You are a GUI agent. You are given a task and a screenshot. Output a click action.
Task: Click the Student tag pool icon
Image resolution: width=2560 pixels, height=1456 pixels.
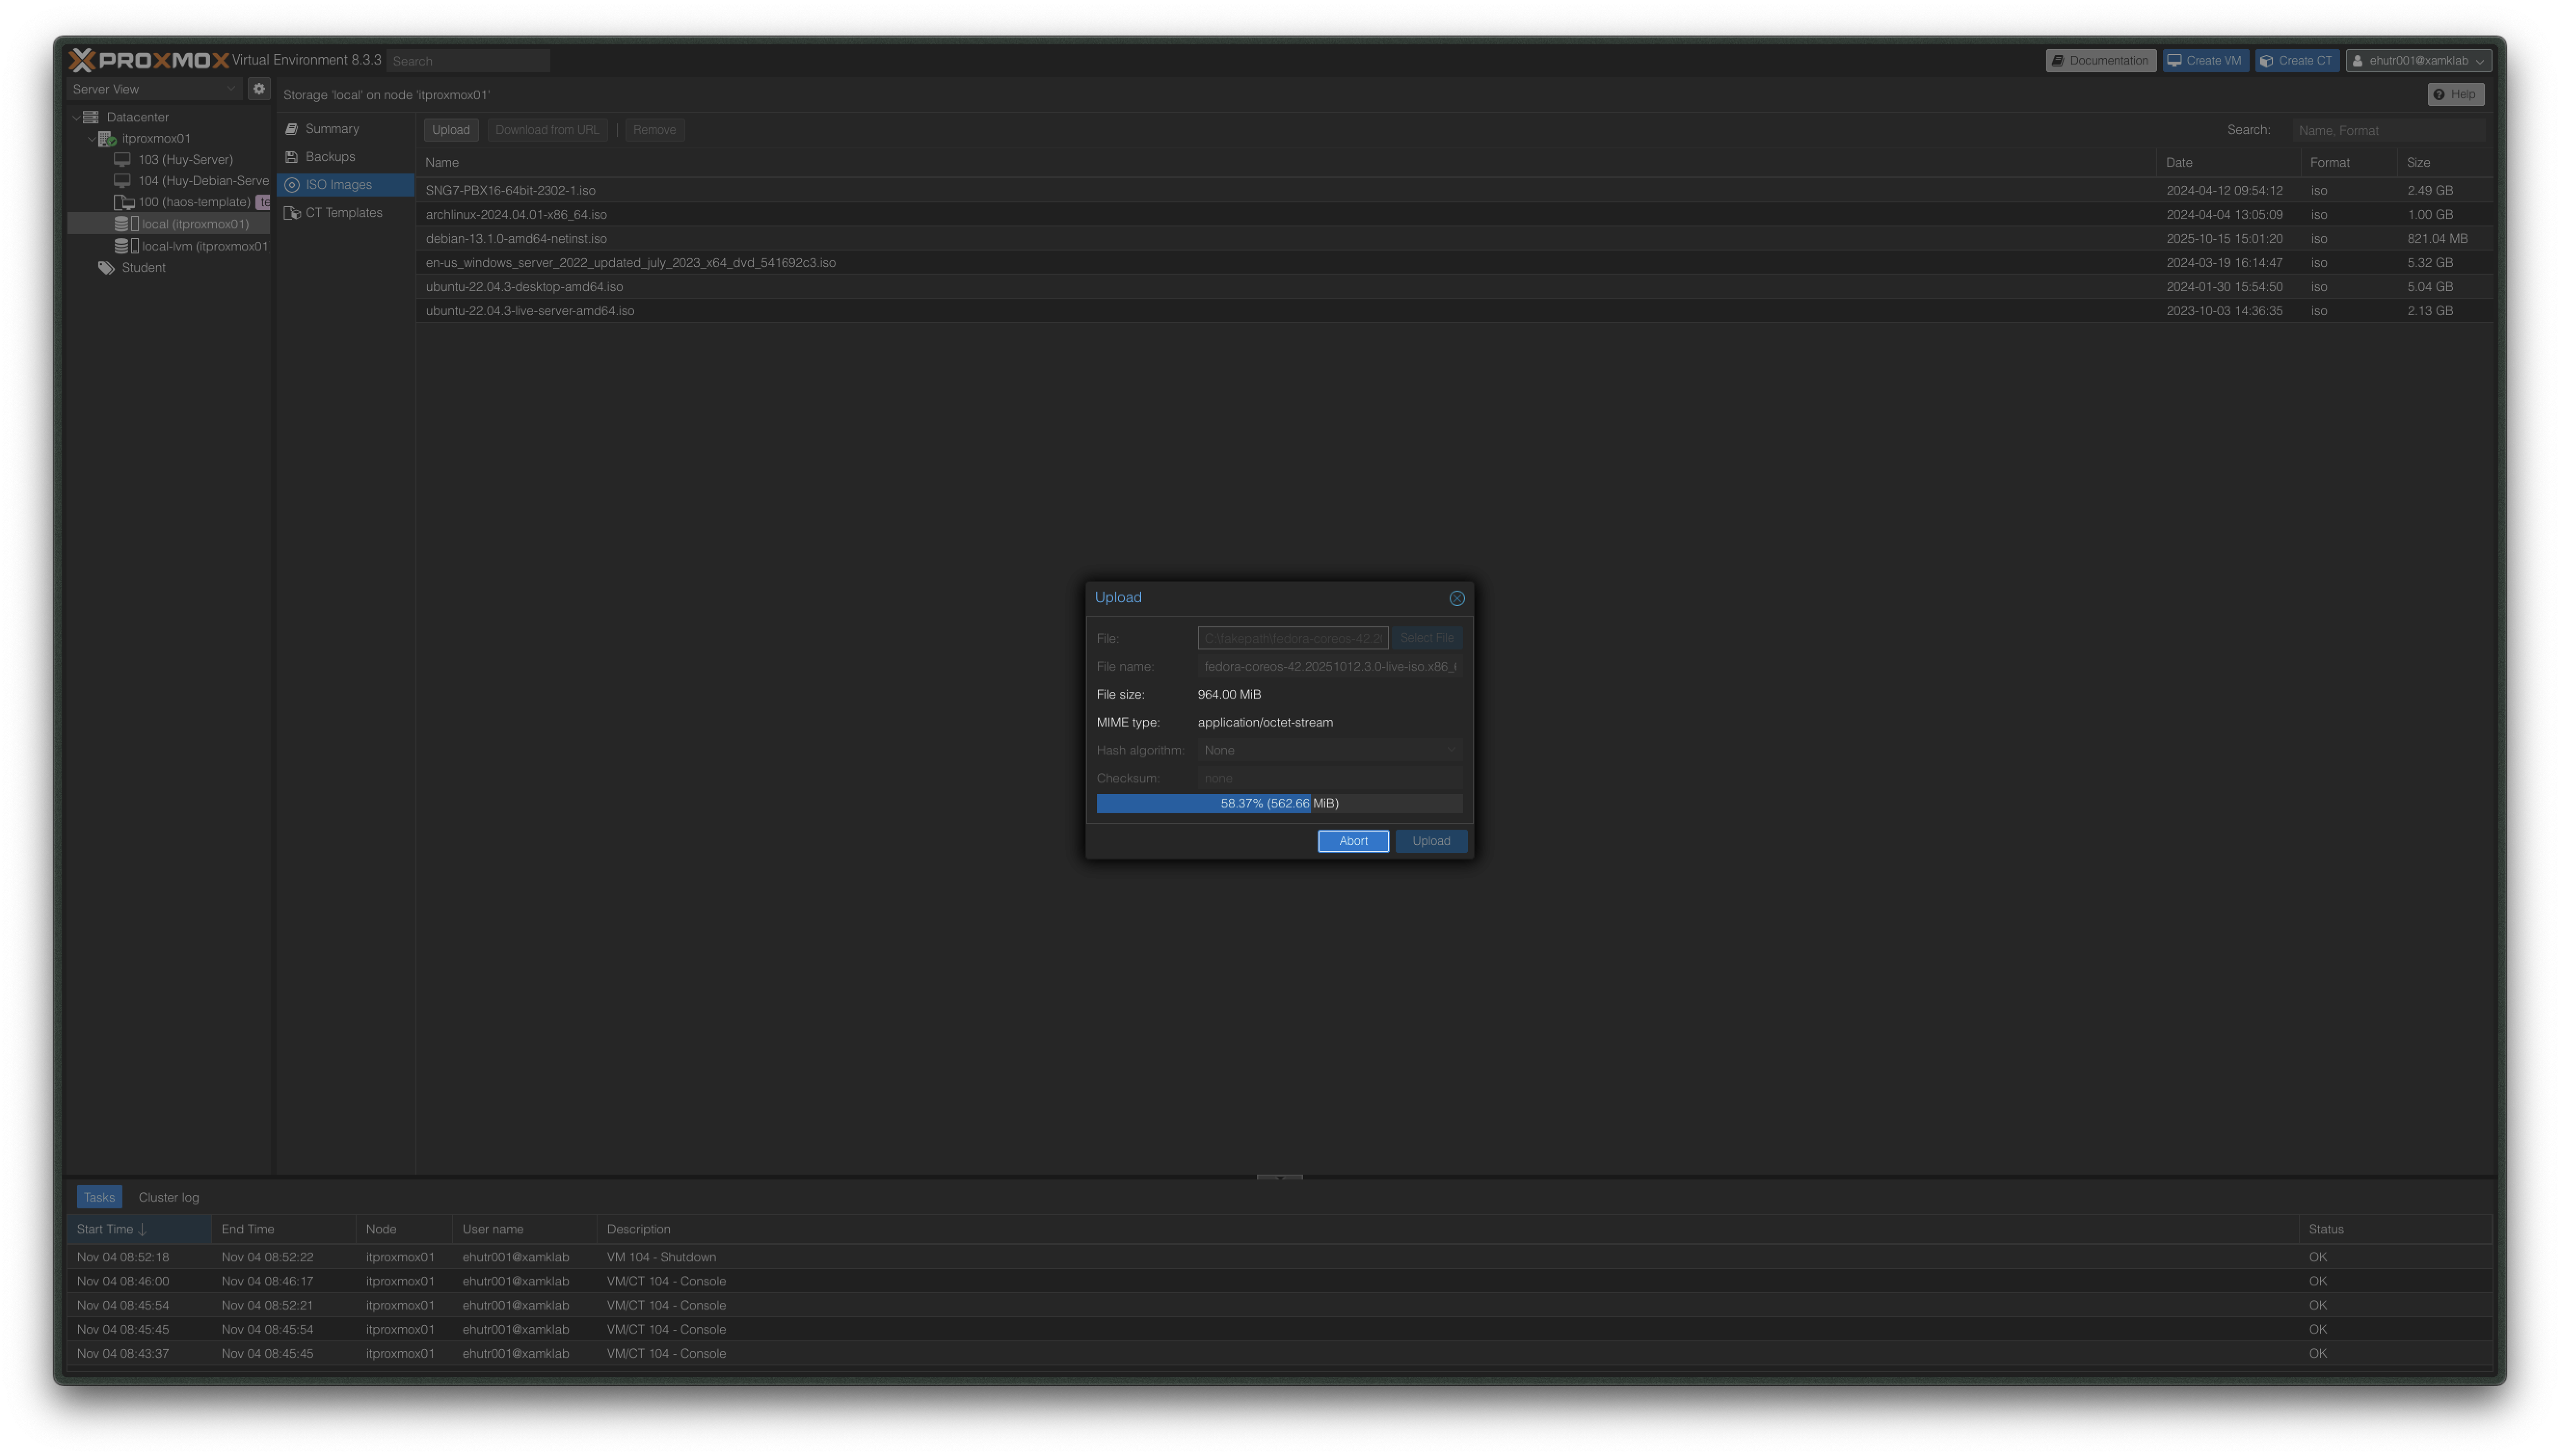tap(106, 267)
